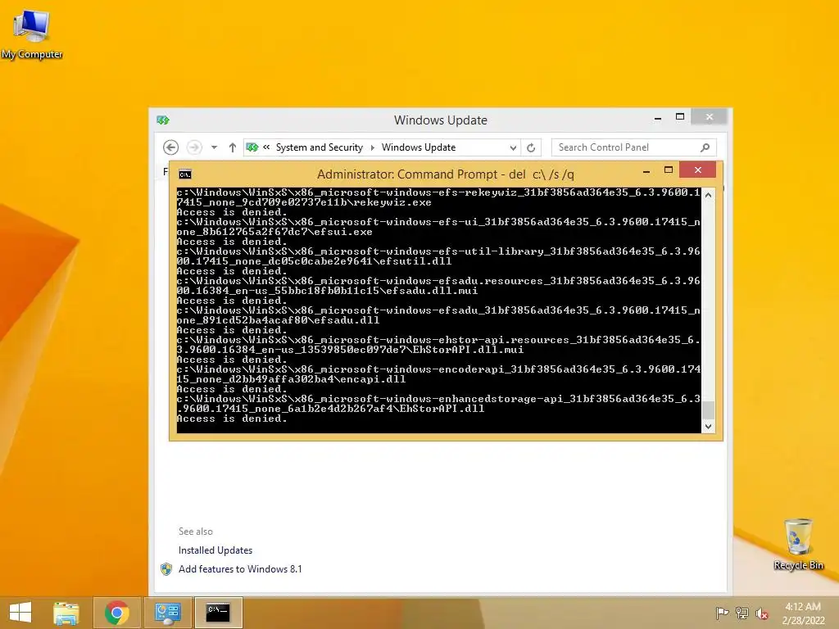Click the efsutil.dll output line
Screen dimensions: 839x629
[x=314, y=261]
